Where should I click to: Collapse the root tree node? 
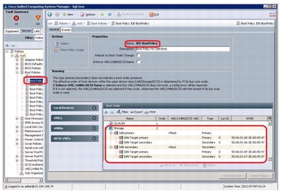point(12,56)
